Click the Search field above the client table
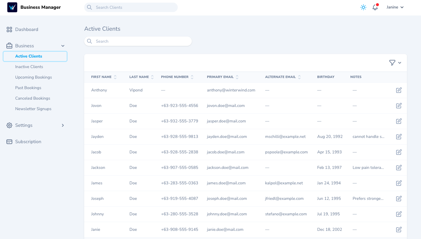This screenshot has width=421, height=239. (x=138, y=41)
